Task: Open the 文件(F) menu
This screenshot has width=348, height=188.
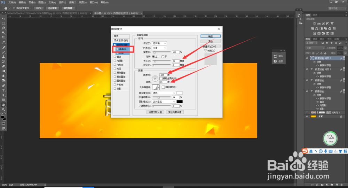Action: [x=12, y=2]
